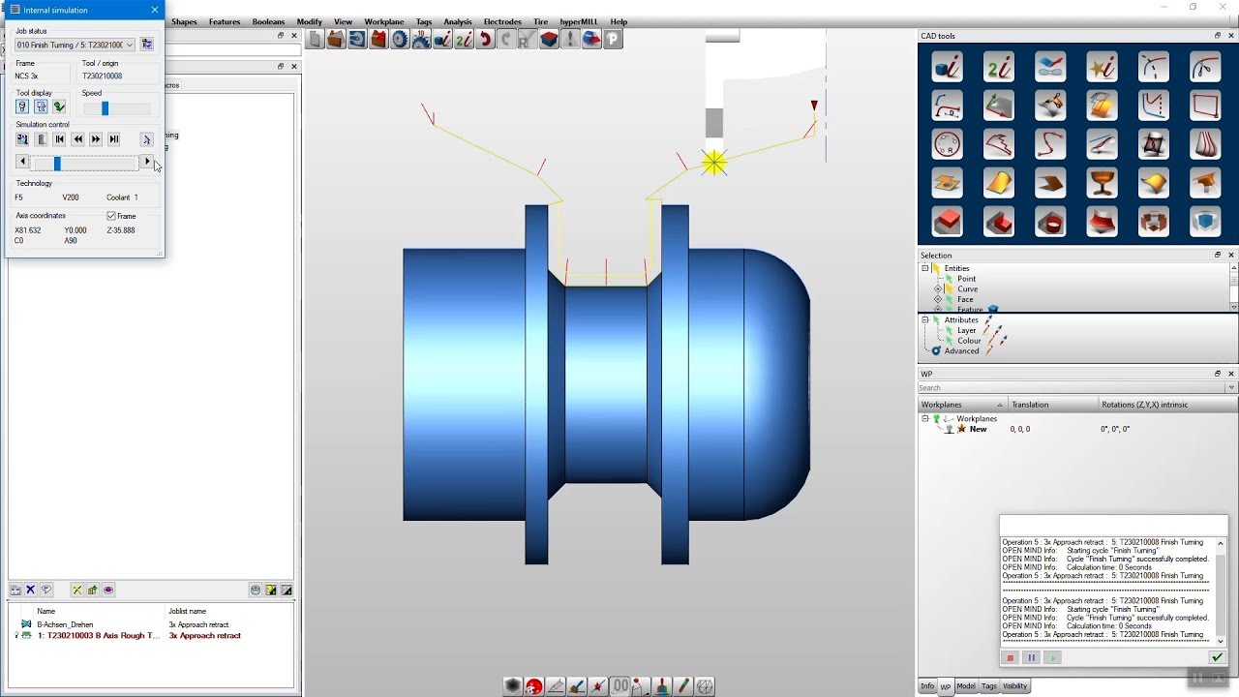Pause calculation in the log window

[1031, 657]
